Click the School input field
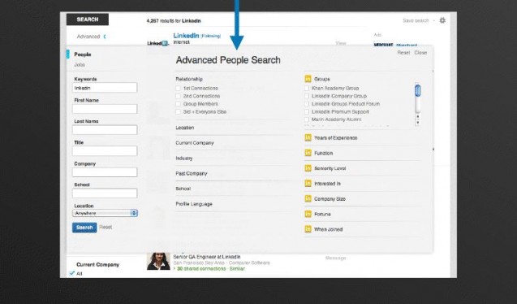The image size is (517, 304). pyautogui.click(x=105, y=193)
